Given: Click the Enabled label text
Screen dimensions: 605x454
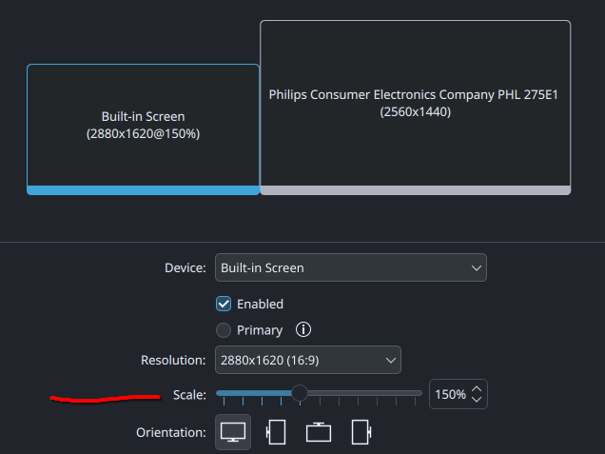Looking at the screenshot, I should click(260, 305).
